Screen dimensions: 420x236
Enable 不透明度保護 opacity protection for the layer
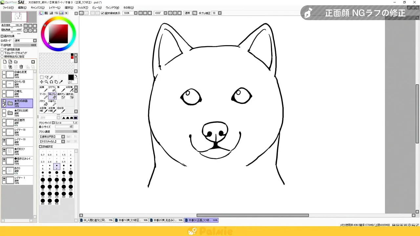point(2,49)
